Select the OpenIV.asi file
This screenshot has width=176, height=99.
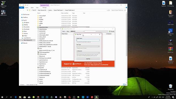tap(42, 66)
